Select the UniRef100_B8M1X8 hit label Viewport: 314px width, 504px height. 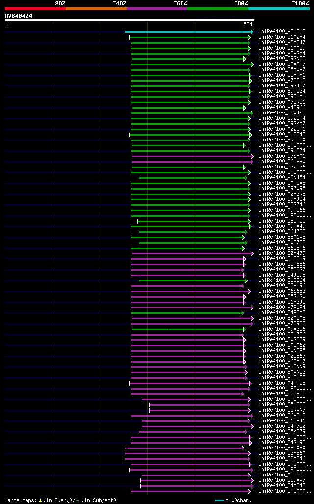point(282,237)
